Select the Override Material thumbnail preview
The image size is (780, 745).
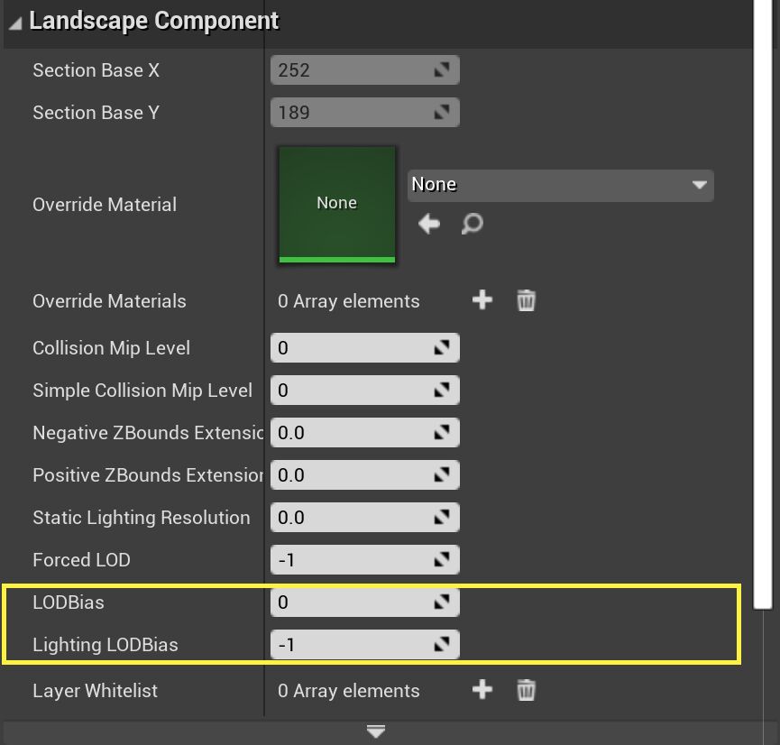pyautogui.click(x=336, y=203)
